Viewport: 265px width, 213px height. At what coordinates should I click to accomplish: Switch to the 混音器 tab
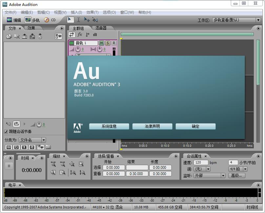coord(101,28)
